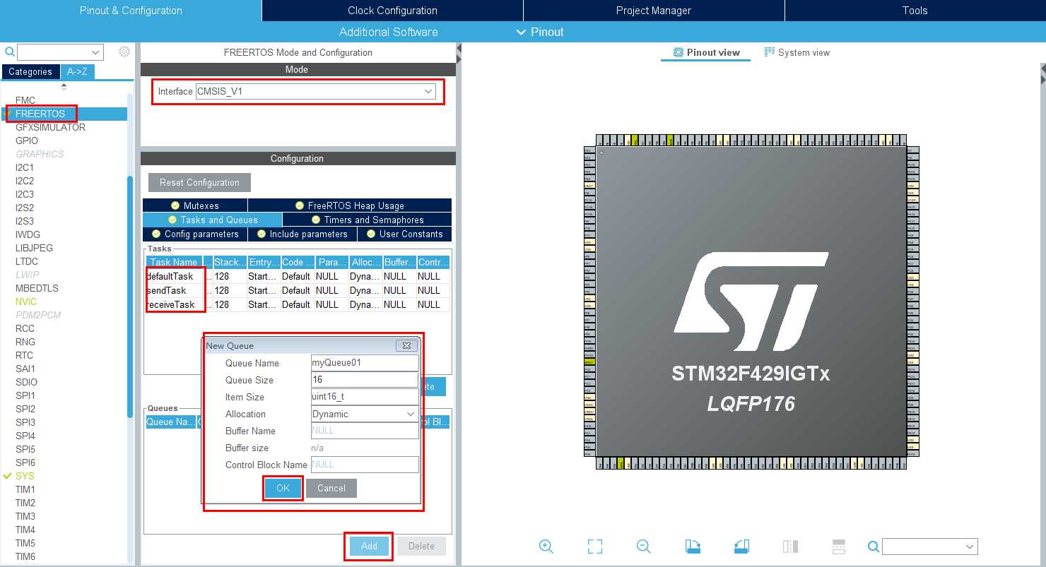Switch to System view

pyautogui.click(x=797, y=52)
